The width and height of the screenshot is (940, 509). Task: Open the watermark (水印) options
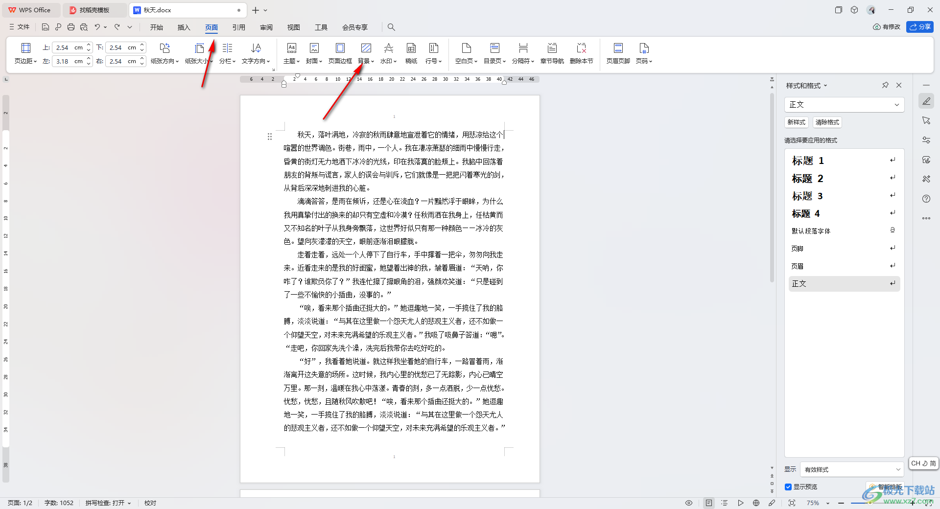pos(388,53)
